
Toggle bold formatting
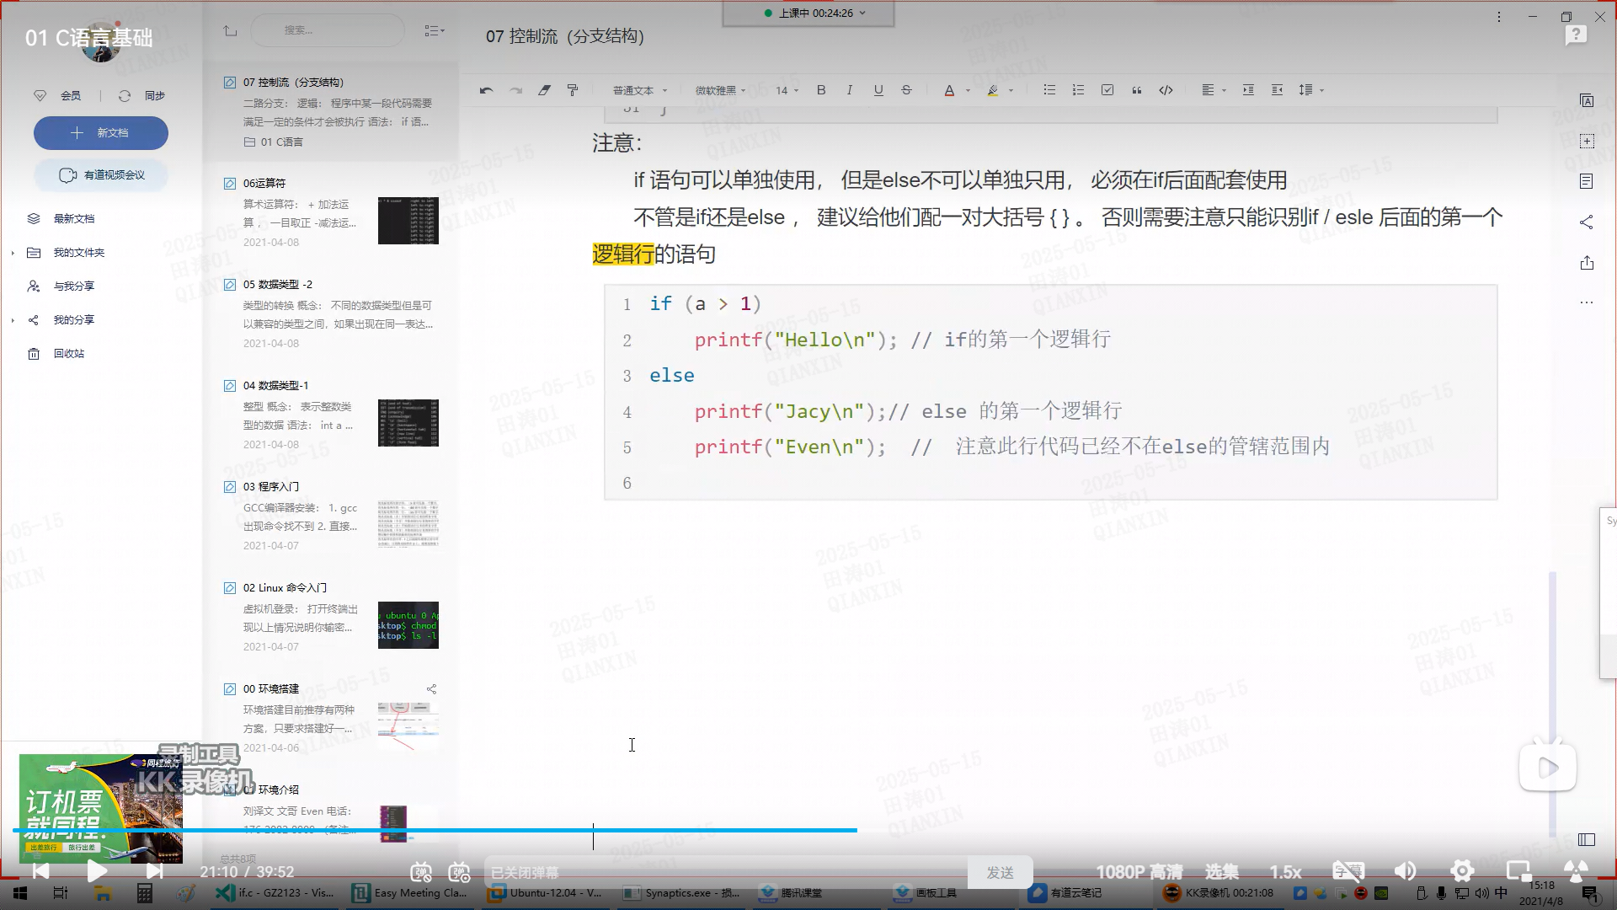click(x=821, y=90)
